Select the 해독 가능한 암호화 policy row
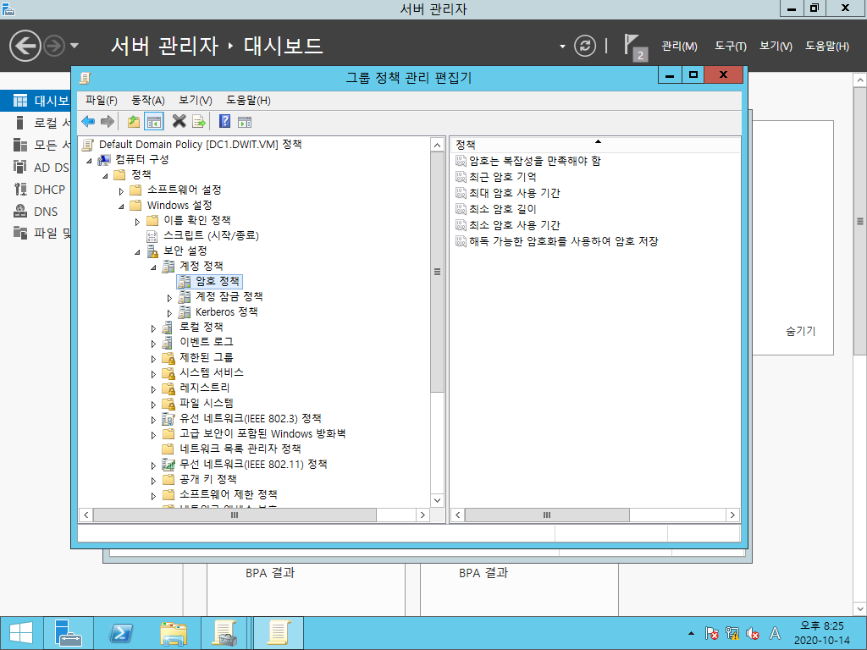 coord(563,241)
